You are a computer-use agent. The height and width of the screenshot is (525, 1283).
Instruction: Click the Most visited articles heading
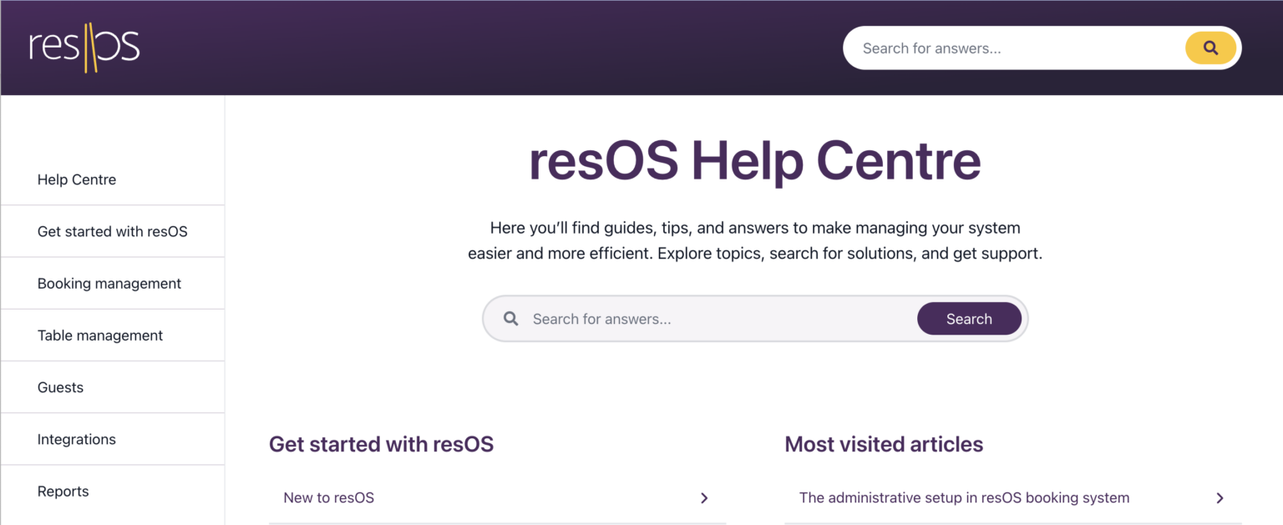[883, 444]
